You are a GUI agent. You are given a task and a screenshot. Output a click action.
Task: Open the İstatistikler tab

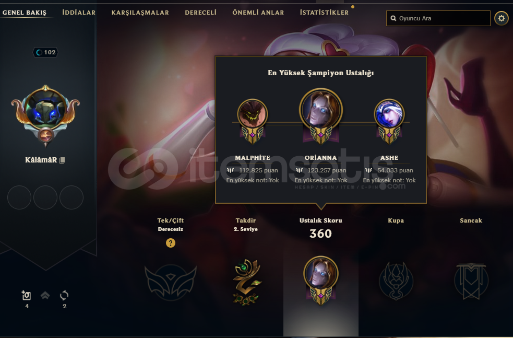tap(324, 13)
